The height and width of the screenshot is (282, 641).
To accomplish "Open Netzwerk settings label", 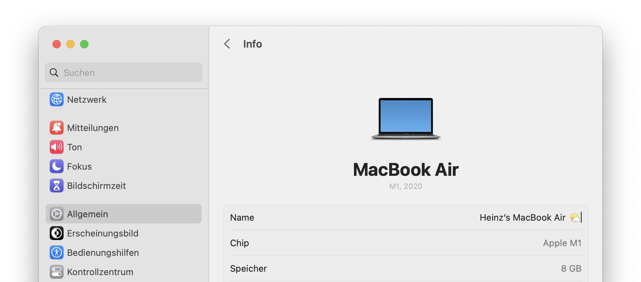I will (87, 100).
